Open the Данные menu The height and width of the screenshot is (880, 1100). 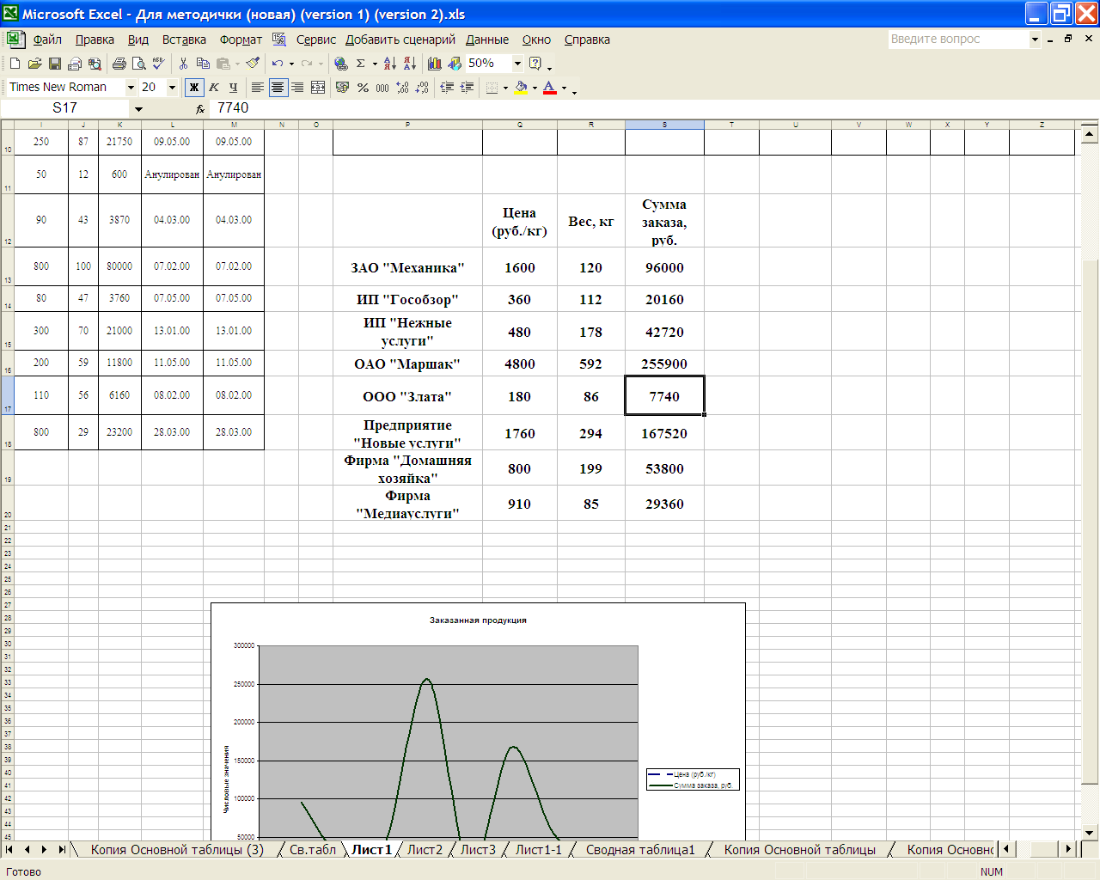[x=487, y=40]
